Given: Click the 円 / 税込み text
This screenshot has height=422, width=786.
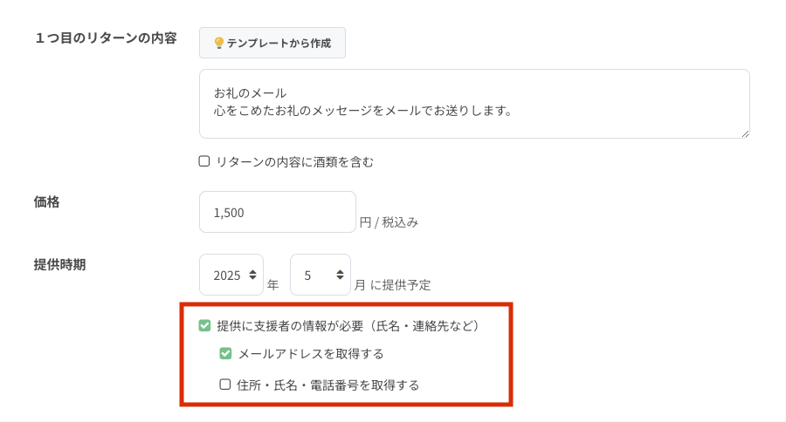Looking at the screenshot, I should (x=389, y=222).
